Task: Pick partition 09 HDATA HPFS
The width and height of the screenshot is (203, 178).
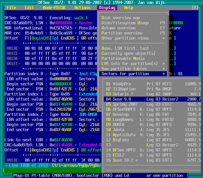Action: click(x=152, y=125)
